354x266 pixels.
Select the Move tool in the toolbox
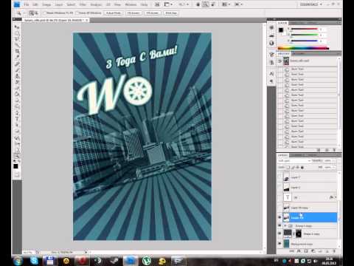[17, 27]
